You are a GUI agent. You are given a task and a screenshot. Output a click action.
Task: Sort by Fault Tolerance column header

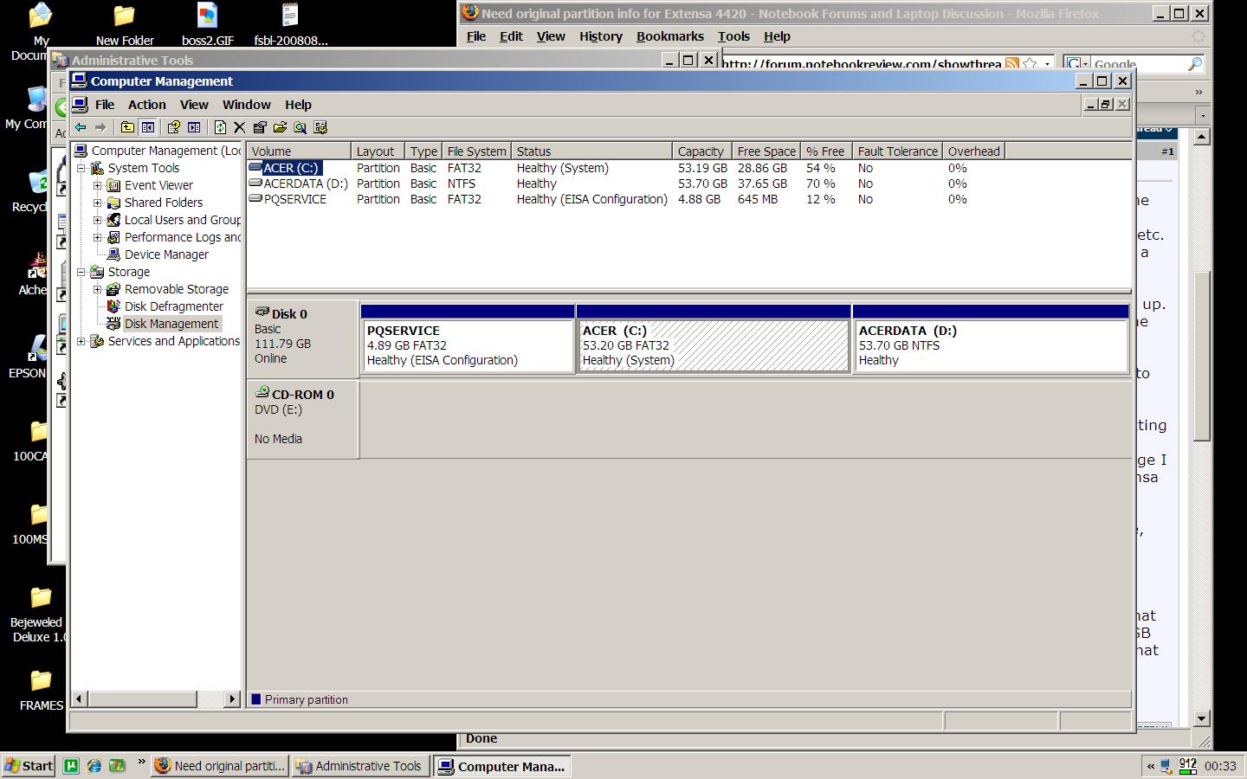897,151
